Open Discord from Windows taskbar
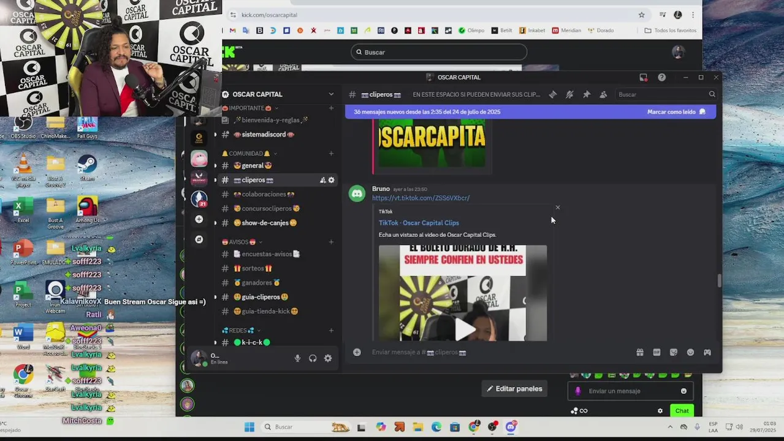 coord(511,427)
